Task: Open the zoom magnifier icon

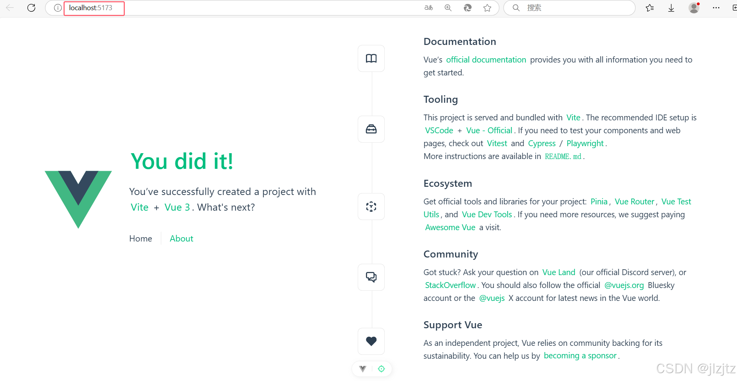Action: (448, 8)
